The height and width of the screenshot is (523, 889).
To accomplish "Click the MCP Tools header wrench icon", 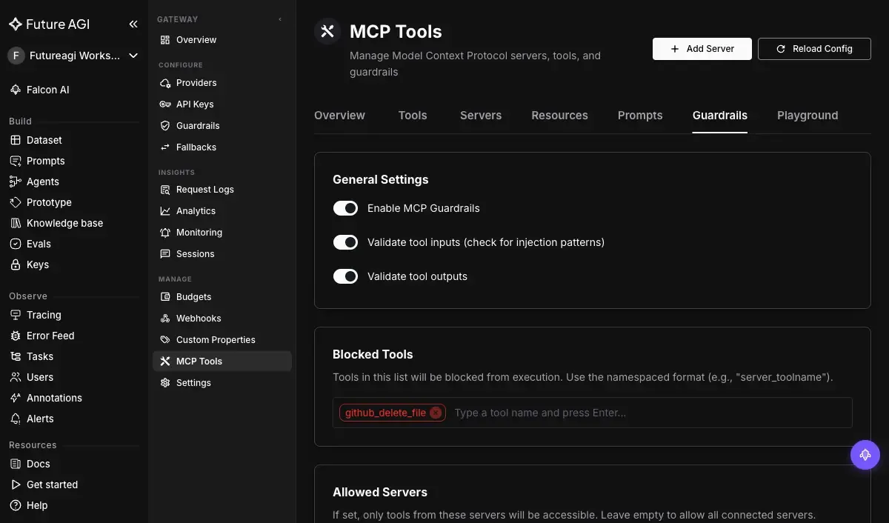I will pos(327,31).
